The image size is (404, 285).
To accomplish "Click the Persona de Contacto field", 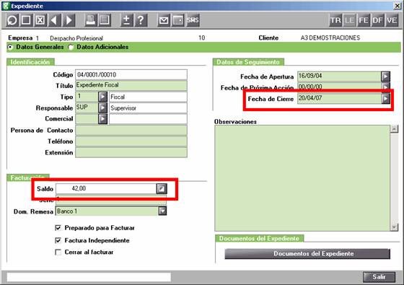I will (131, 131).
